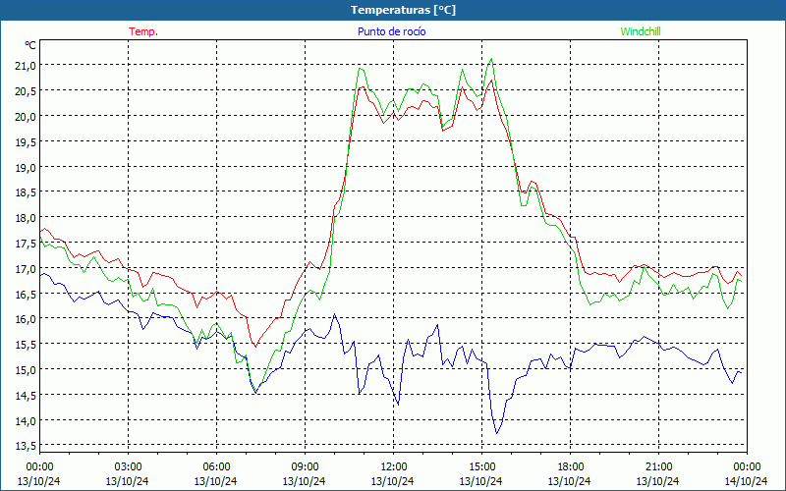Click the °C unit label on the axis
786x491 pixels.
(30, 45)
